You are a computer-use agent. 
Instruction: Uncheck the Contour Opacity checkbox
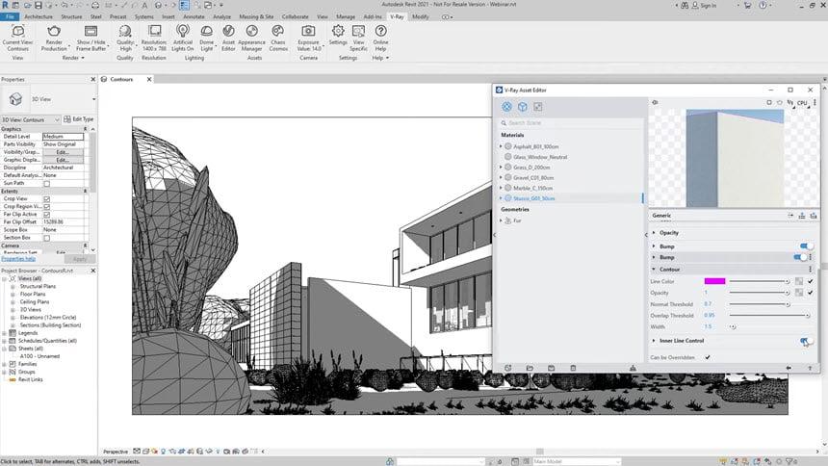[x=810, y=293]
